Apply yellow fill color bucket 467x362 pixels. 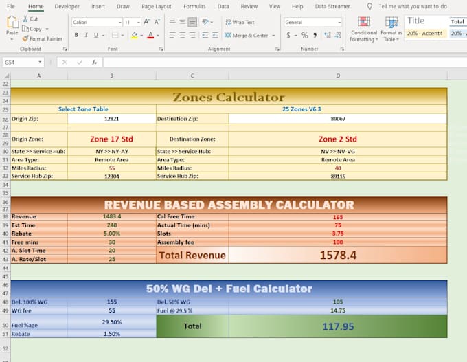click(135, 35)
